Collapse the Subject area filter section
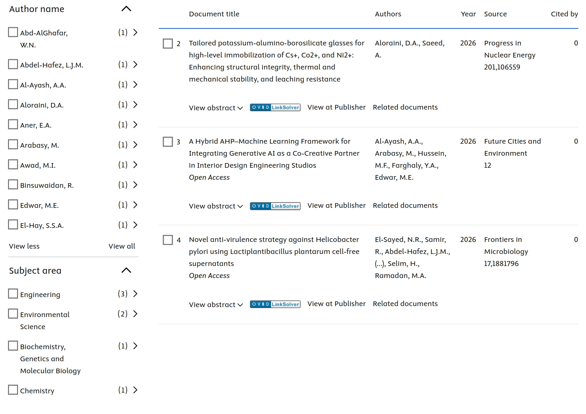This screenshot has width=586, height=414. [126, 270]
